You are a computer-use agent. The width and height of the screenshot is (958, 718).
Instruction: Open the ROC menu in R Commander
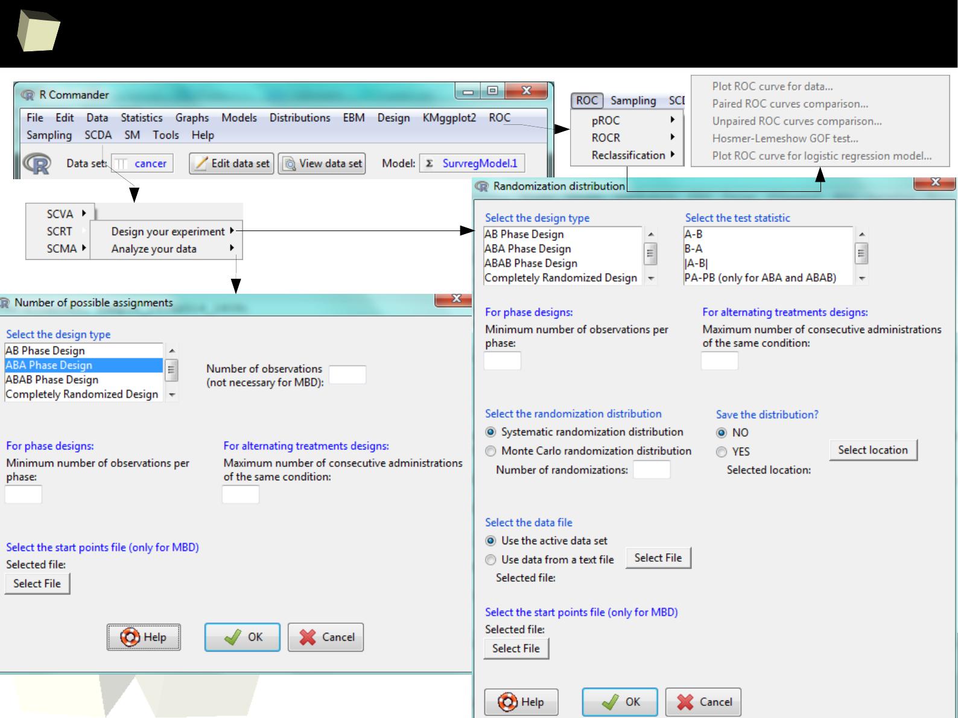tap(500, 118)
